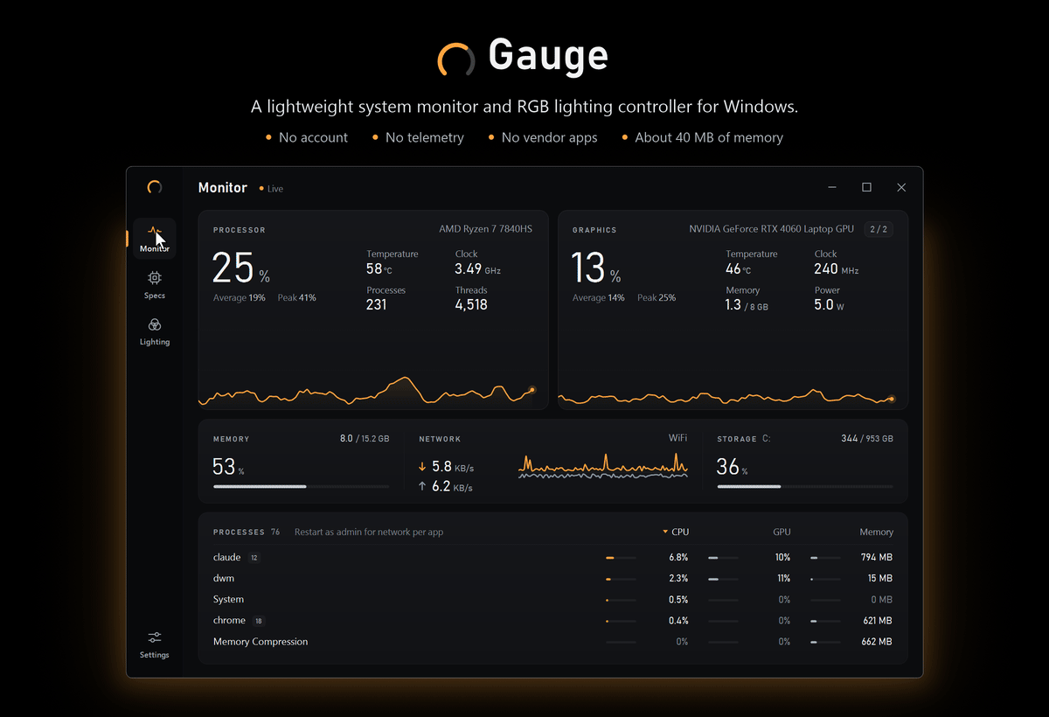Sort processes by Memory column
The width and height of the screenshot is (1049, 717).
pos(876,532)
